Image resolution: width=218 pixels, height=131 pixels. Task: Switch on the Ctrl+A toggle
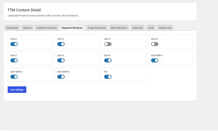point(155,44)
